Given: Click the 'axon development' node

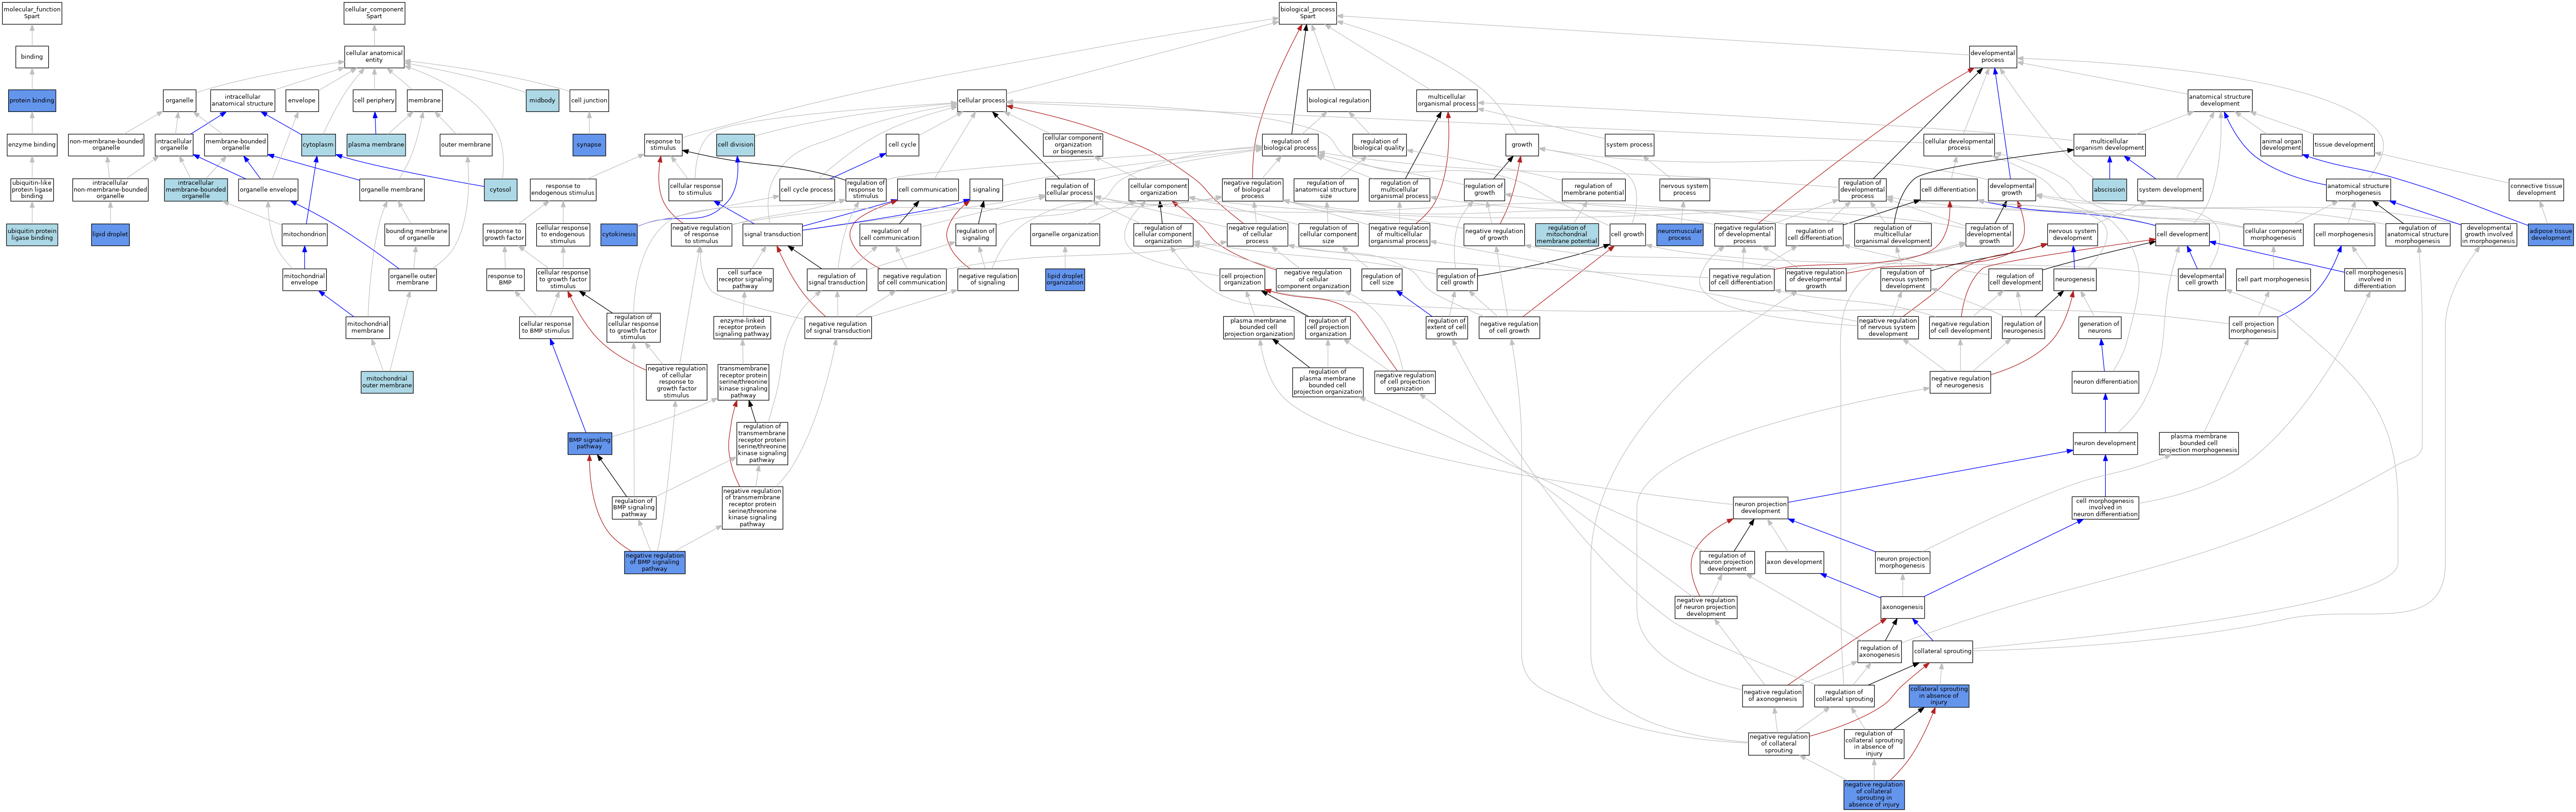Looking at the screenshot, I should tap(1794, 562).
